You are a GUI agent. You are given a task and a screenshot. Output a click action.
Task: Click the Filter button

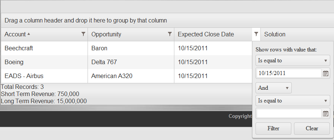273,128
